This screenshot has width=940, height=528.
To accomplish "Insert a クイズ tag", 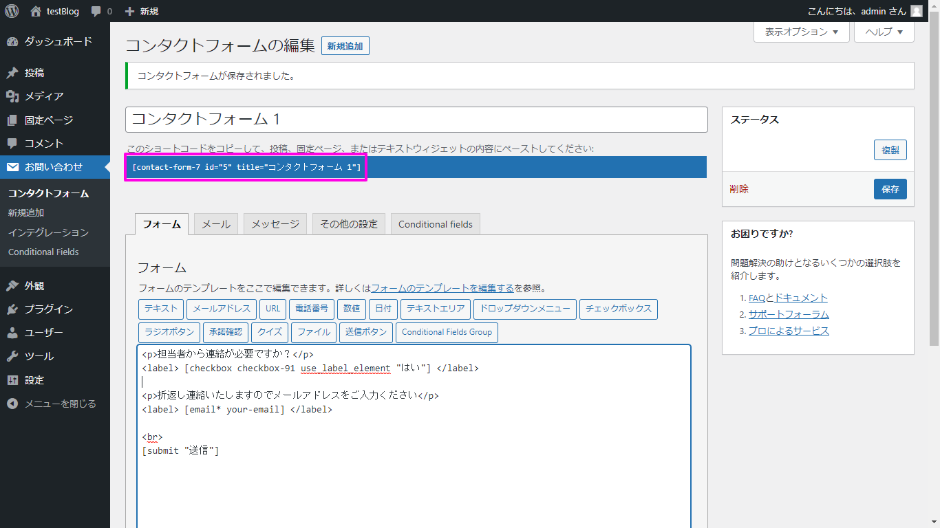I will [x=270, y=333].
